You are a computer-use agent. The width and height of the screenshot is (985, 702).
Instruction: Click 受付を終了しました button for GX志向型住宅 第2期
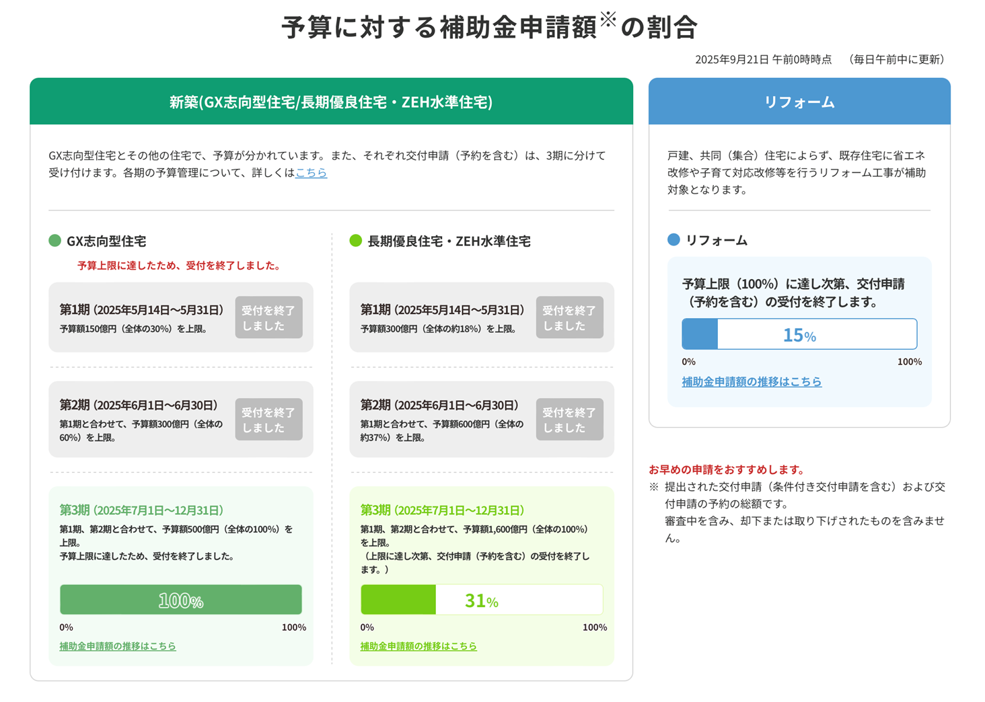(268, 420)
